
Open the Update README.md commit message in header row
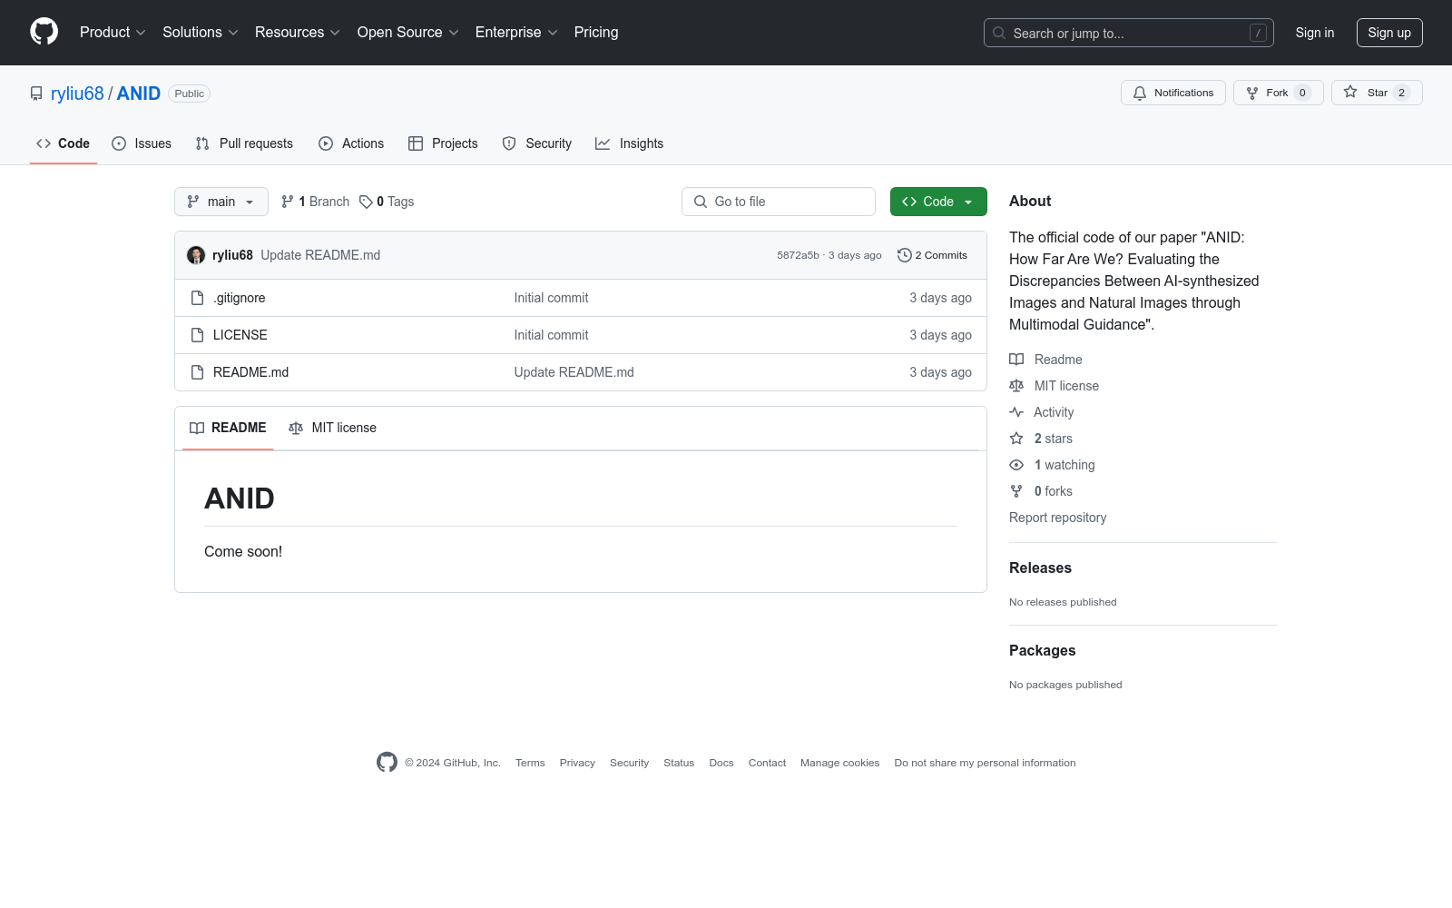coord(320,255)
